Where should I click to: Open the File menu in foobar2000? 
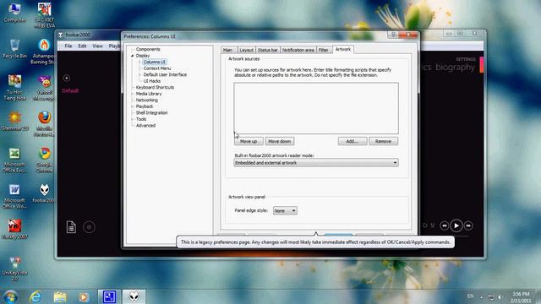tap(68, 46)
